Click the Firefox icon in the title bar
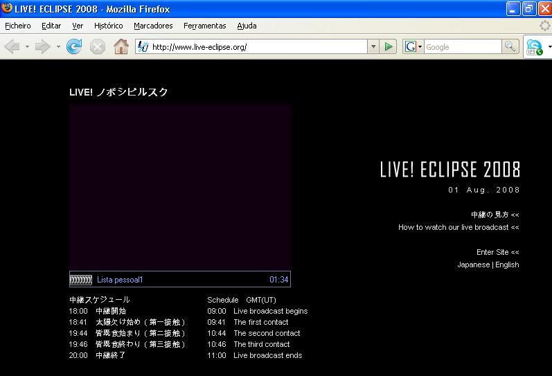The image size is (552, 376). (7, 8)
